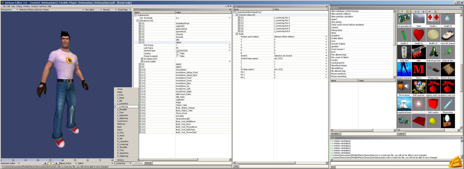Choose checked L_LowerLeg in bone menu
The height and width of the screenshot is (169, 464).
pos(126,107)
